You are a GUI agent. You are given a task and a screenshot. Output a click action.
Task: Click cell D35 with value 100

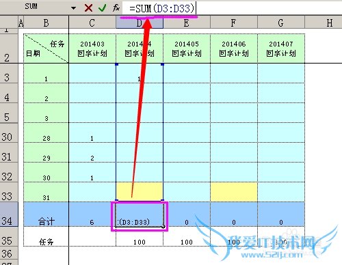140,236
